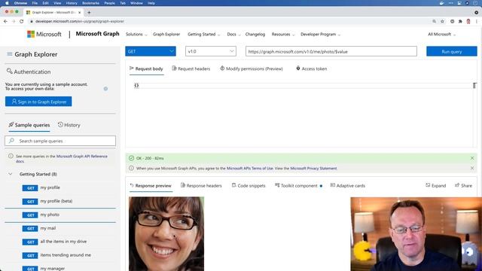Click Sign in to Graph Explorer
The width and height of the screenshot is (482, 271).
(x=38, y=102)
